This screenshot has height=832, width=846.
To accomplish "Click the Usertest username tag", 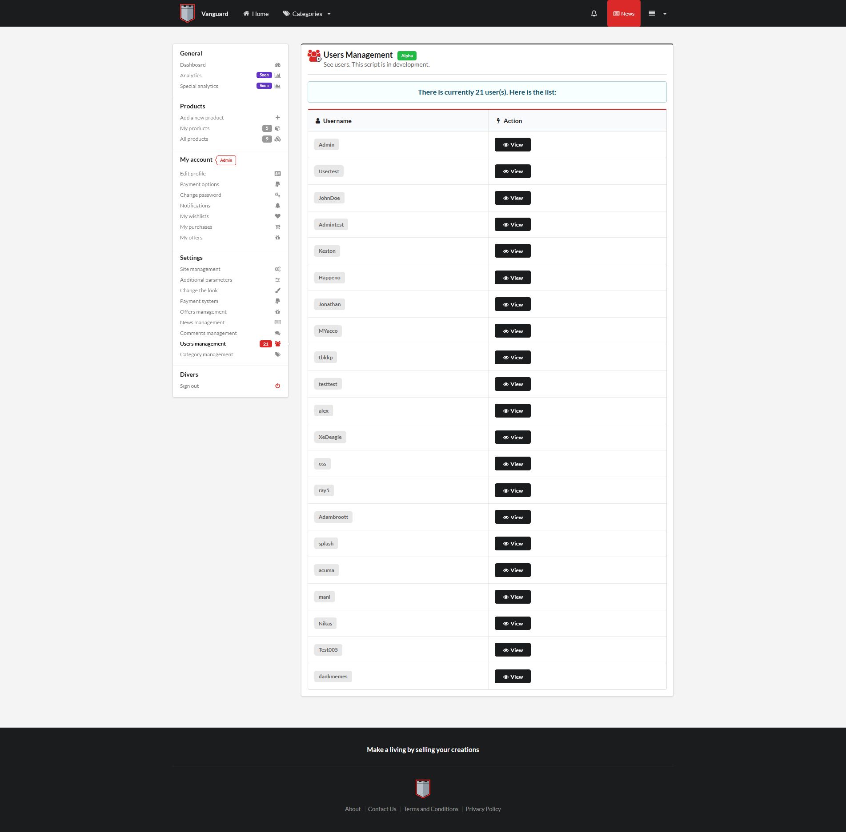I will 329,171.
